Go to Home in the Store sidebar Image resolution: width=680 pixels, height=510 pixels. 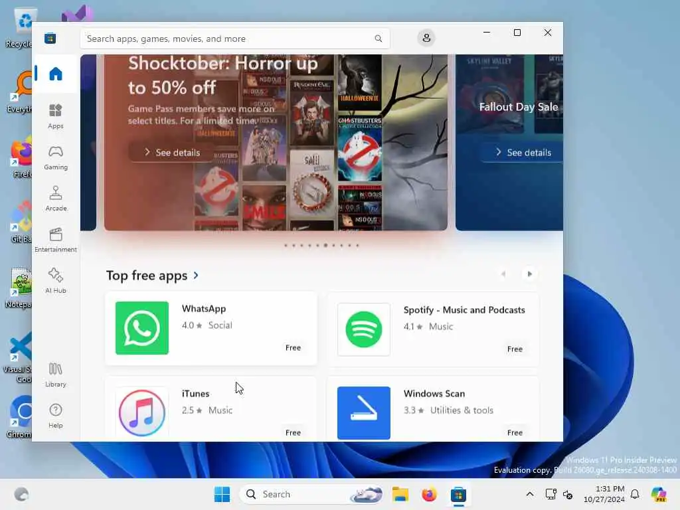[x=56, y=74]
